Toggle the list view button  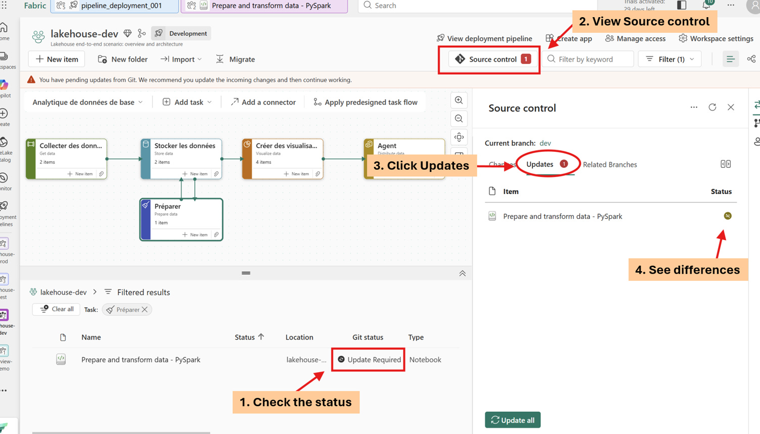pos(730,59)
